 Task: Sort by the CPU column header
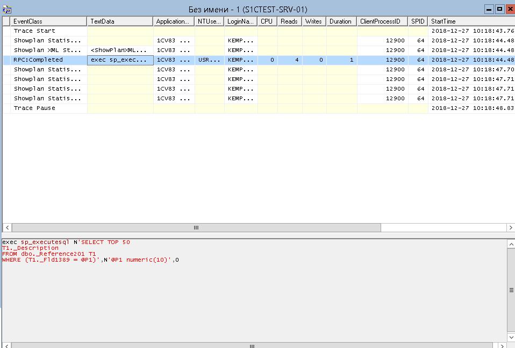pyautogui.click(x=267, y=21)
